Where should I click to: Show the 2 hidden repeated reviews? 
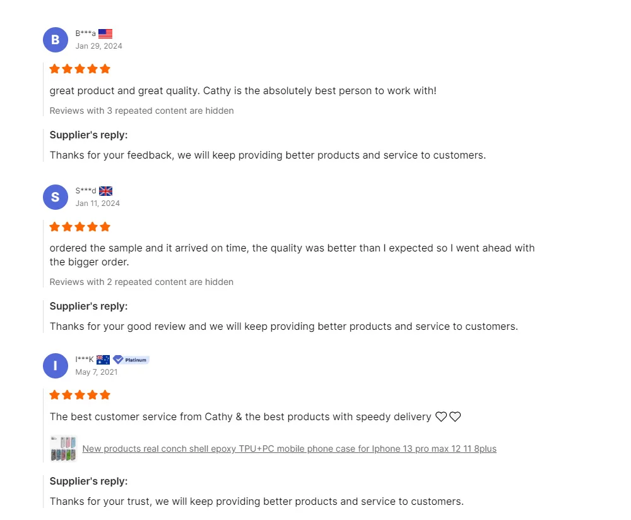141,282
